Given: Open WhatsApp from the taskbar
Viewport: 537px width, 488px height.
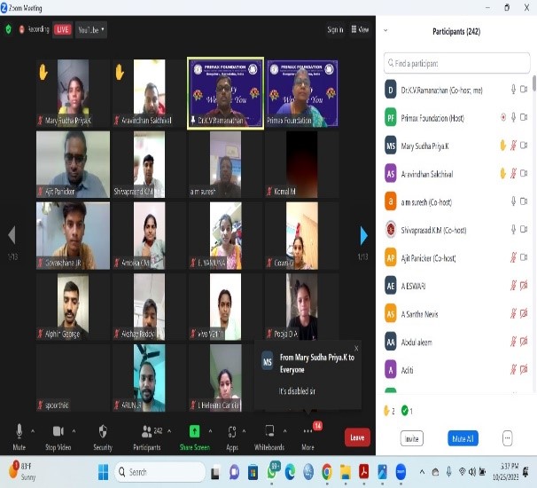Looking at the screenshot, I should tap(272, 472).
